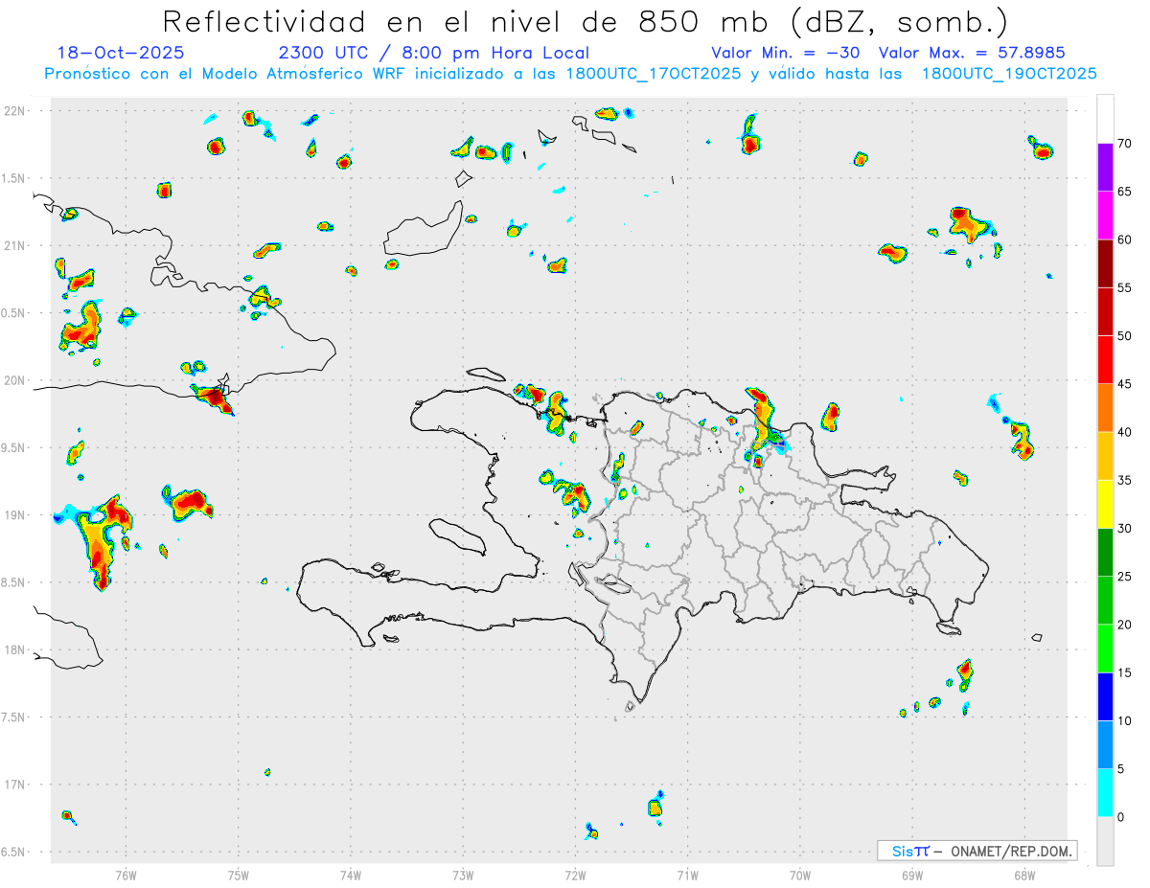
Task: Click the colorbar tick label "65"
Action: pos(1124,192)
